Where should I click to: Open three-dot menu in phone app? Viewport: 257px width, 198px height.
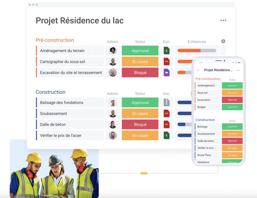(238, 70)
